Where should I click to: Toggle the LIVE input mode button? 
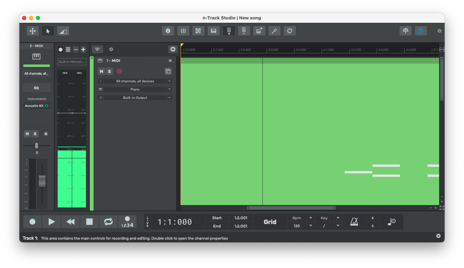[x=148, y=222]
